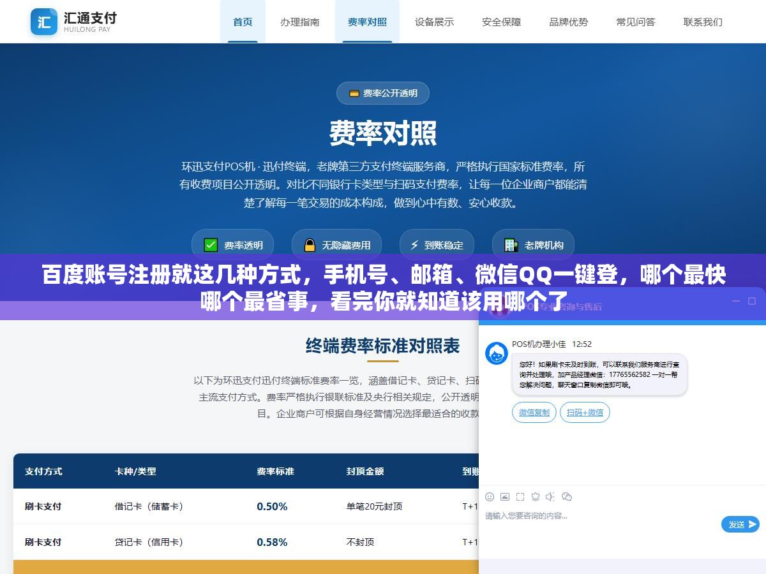Click the 汇通支付 logo icon
The width and height of the screenshot is (766, 574).
[44, 22]
